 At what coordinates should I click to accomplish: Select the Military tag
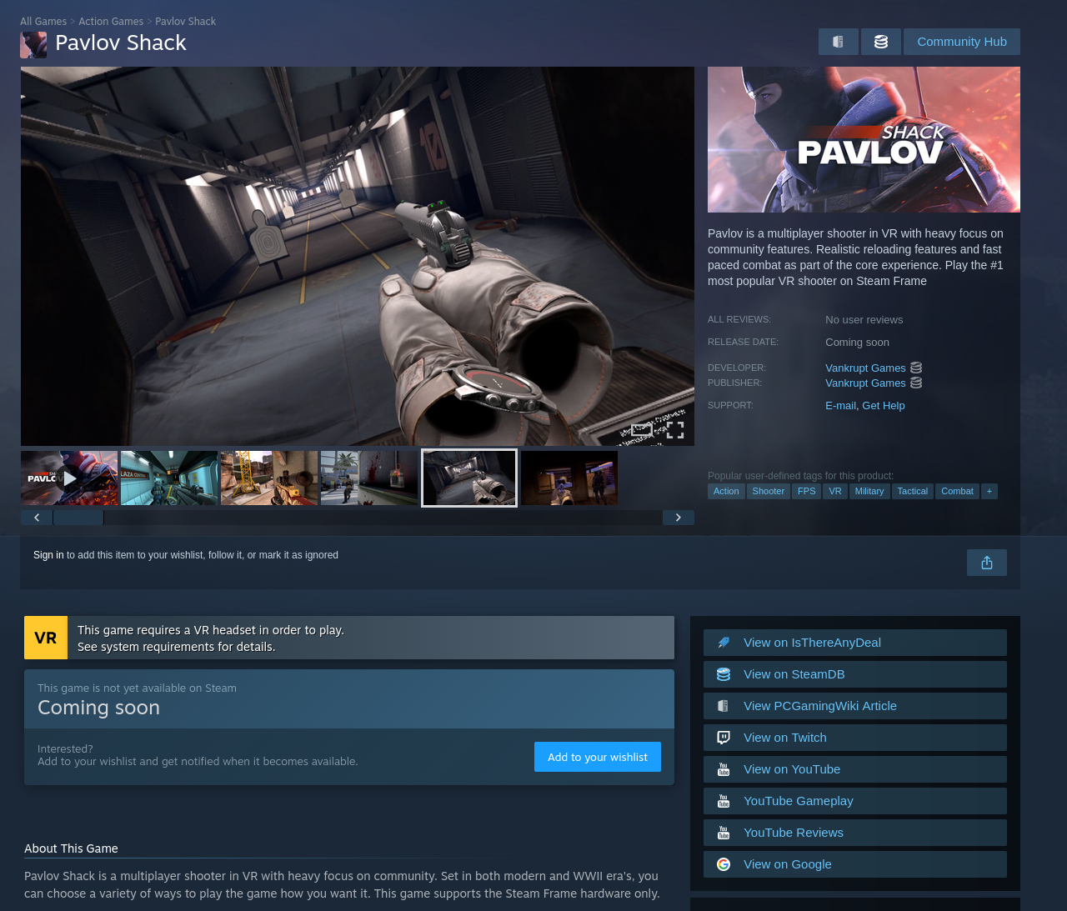(x=869, y=491)
